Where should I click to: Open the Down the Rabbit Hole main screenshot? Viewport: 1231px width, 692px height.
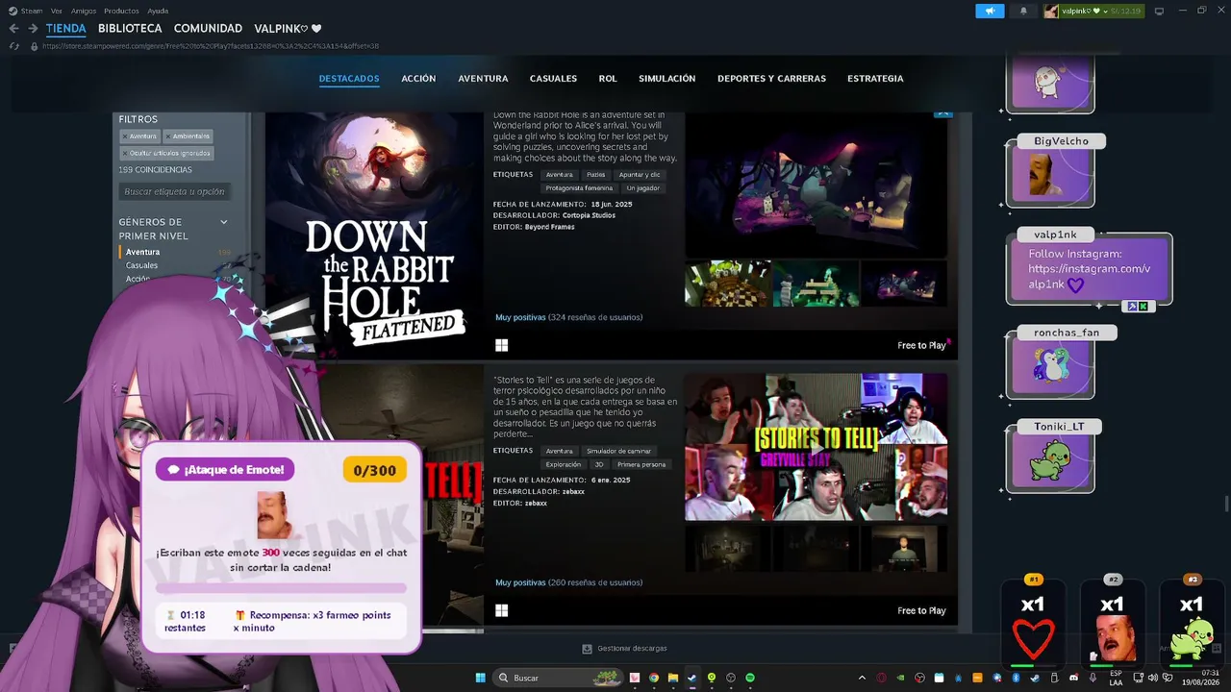(816, 185)
